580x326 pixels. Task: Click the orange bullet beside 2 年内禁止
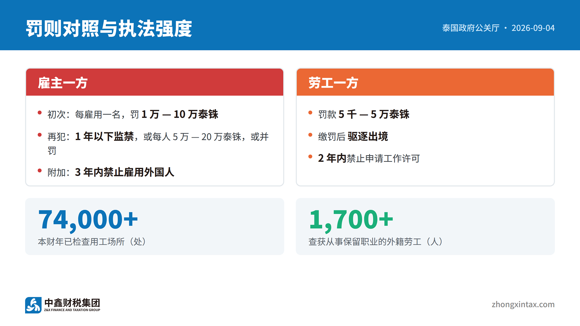310,156
